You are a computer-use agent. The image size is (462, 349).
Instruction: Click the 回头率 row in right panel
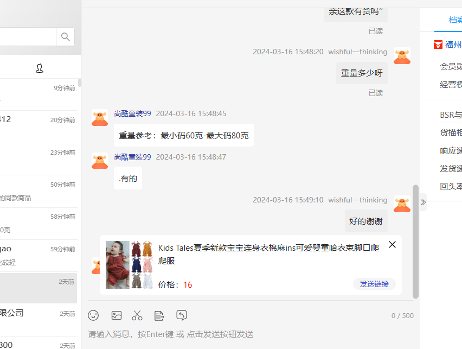[451, 187]
